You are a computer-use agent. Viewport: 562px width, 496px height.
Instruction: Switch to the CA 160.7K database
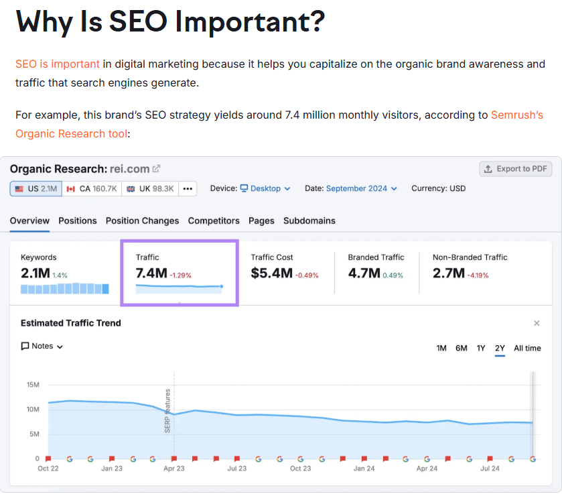[92, 188]
